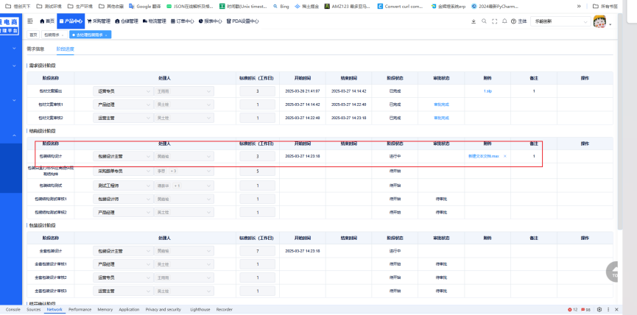637x315 pixels.
Task: Click the standard duration field showing 7
Action: pos(257,250)
